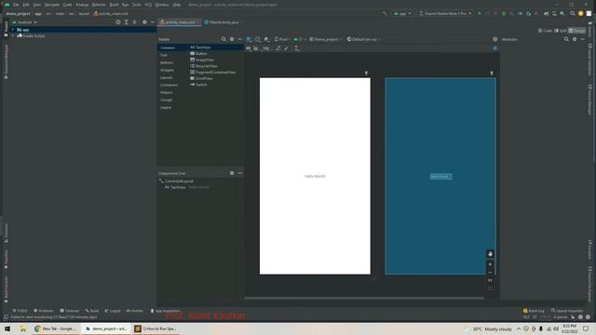This screenshot has width=596, height=335.
Task: Open Demo_project theme dropdown
Action: pyautogui.click(x=325, y=39)
